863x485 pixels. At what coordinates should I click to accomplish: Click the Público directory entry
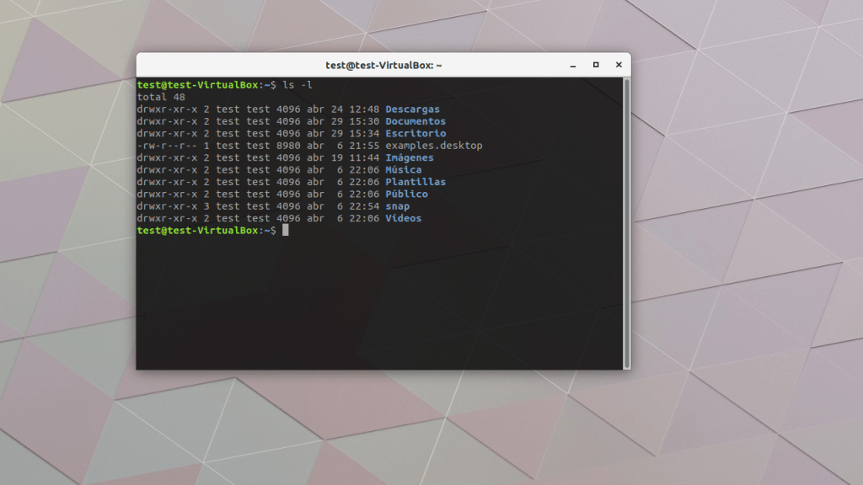[x=406, y=194]
